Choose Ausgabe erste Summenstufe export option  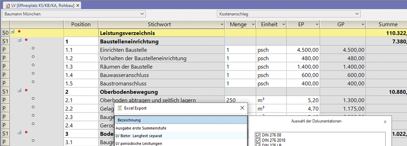click(141, 128)
